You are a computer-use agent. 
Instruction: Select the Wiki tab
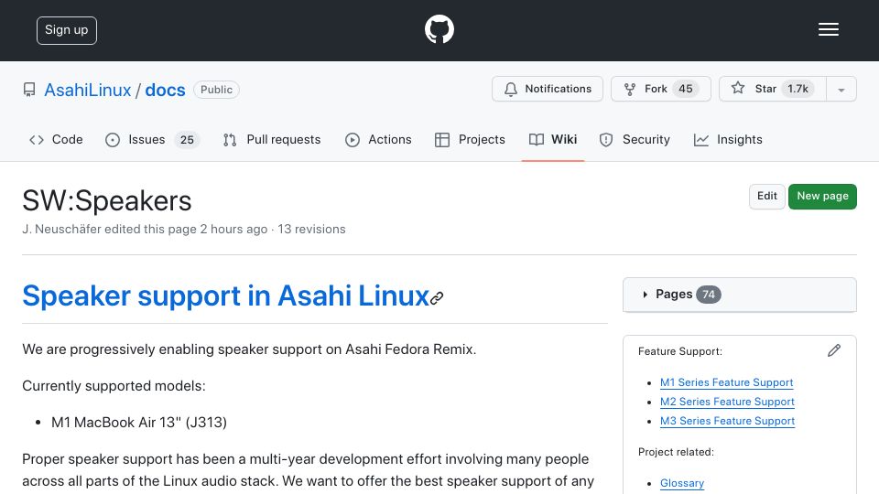tap(553, 139)
